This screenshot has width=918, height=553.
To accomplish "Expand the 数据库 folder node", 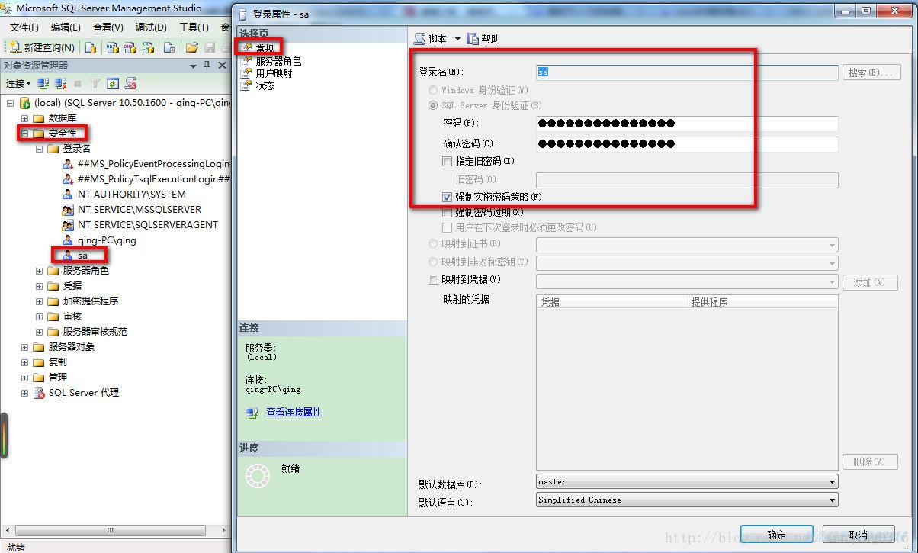I will pyautogui.click(x=25, y=118).
